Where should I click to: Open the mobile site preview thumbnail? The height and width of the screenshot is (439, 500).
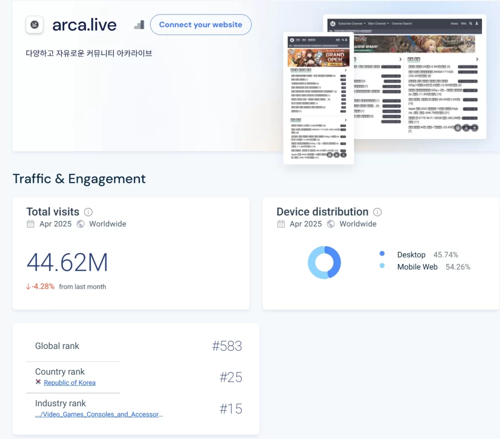pyautogui.click(x=318, y=98)
